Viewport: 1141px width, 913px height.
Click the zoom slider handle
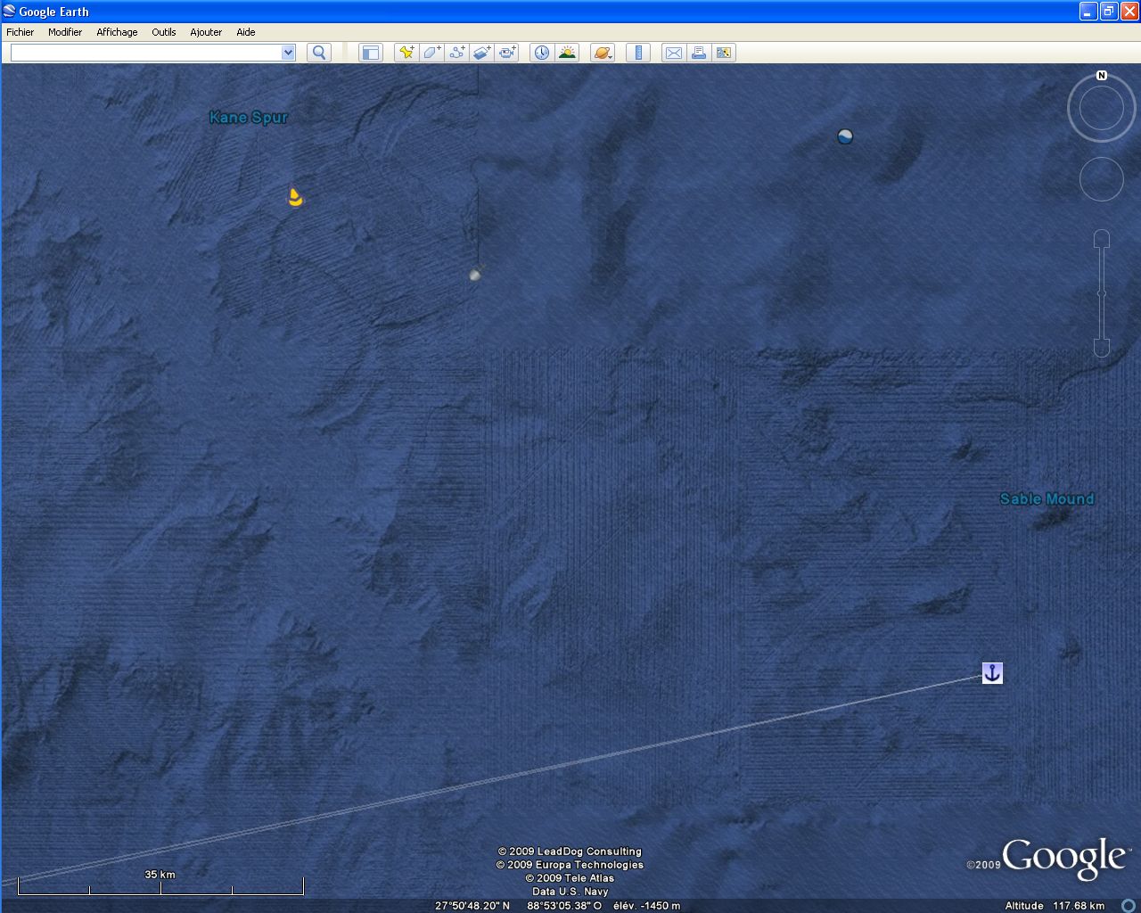point(1102,293)
